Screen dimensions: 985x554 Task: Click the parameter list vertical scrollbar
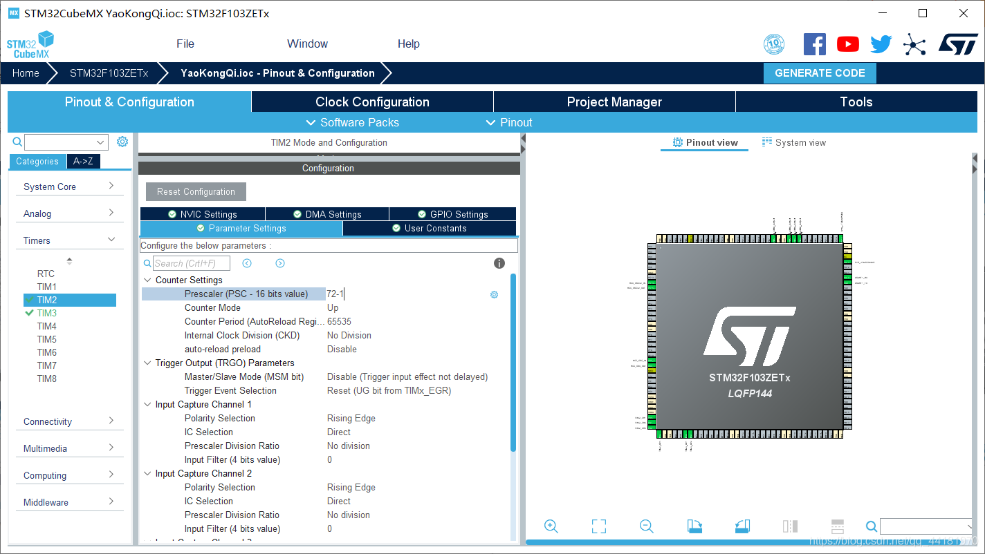point(513,363)
